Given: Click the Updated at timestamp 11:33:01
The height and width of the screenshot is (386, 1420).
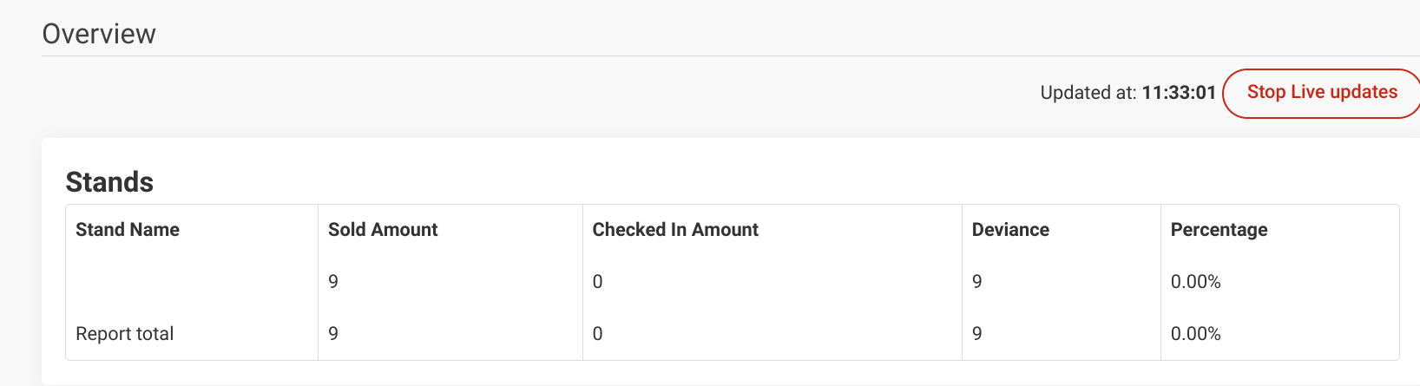Looking at the screenshot, I should 1179,93.
